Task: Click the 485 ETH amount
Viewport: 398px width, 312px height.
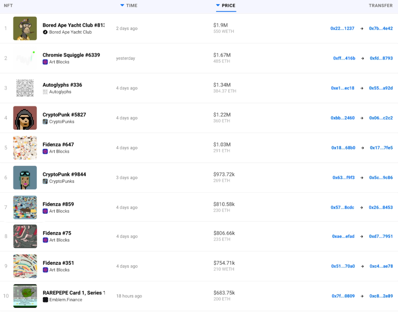Action: click(222, 61)
